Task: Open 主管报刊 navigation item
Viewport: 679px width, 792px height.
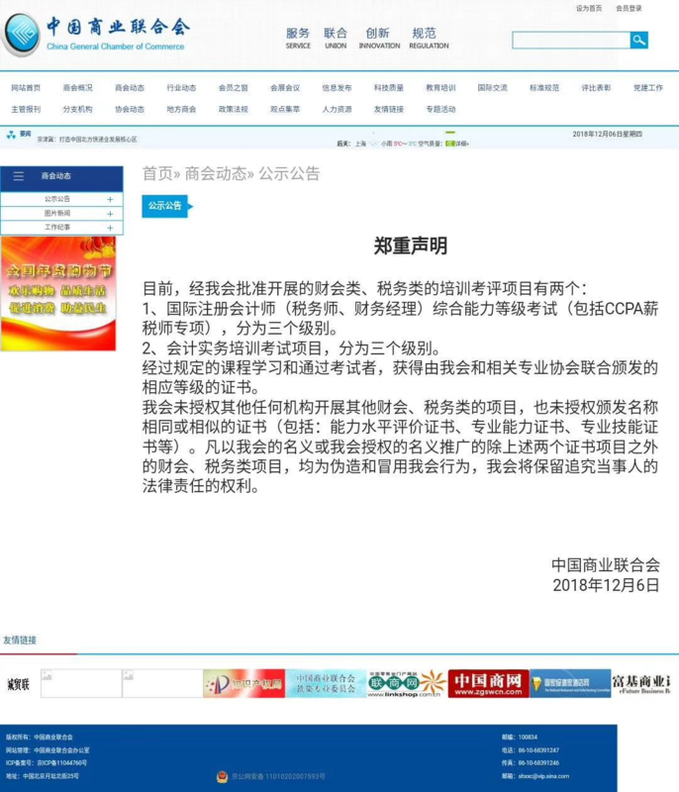Action: point(26,109)
